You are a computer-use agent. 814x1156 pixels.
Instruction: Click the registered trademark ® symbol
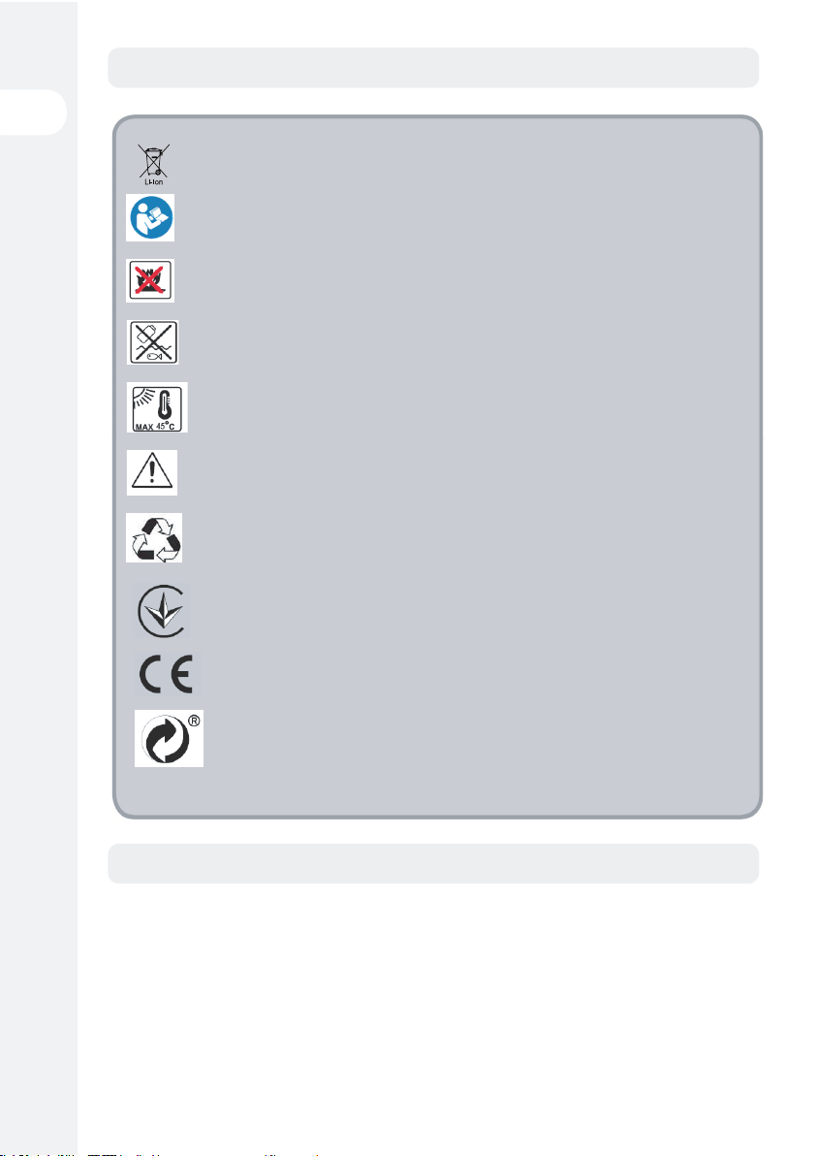coord(194,721)
